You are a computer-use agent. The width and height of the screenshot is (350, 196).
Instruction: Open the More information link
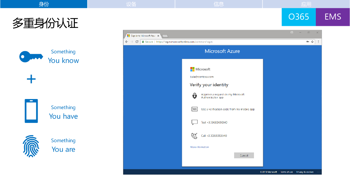pos(199,147)
